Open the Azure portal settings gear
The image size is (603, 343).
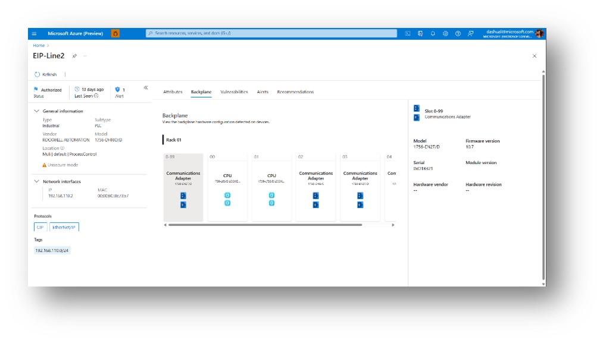tap(445, 33)
